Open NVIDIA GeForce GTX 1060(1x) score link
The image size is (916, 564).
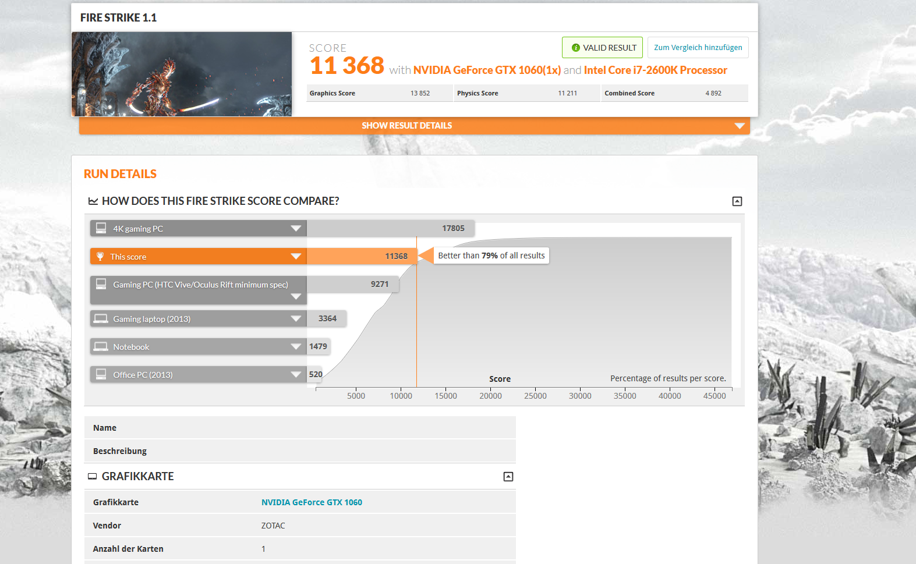click(x=487, y=70)
